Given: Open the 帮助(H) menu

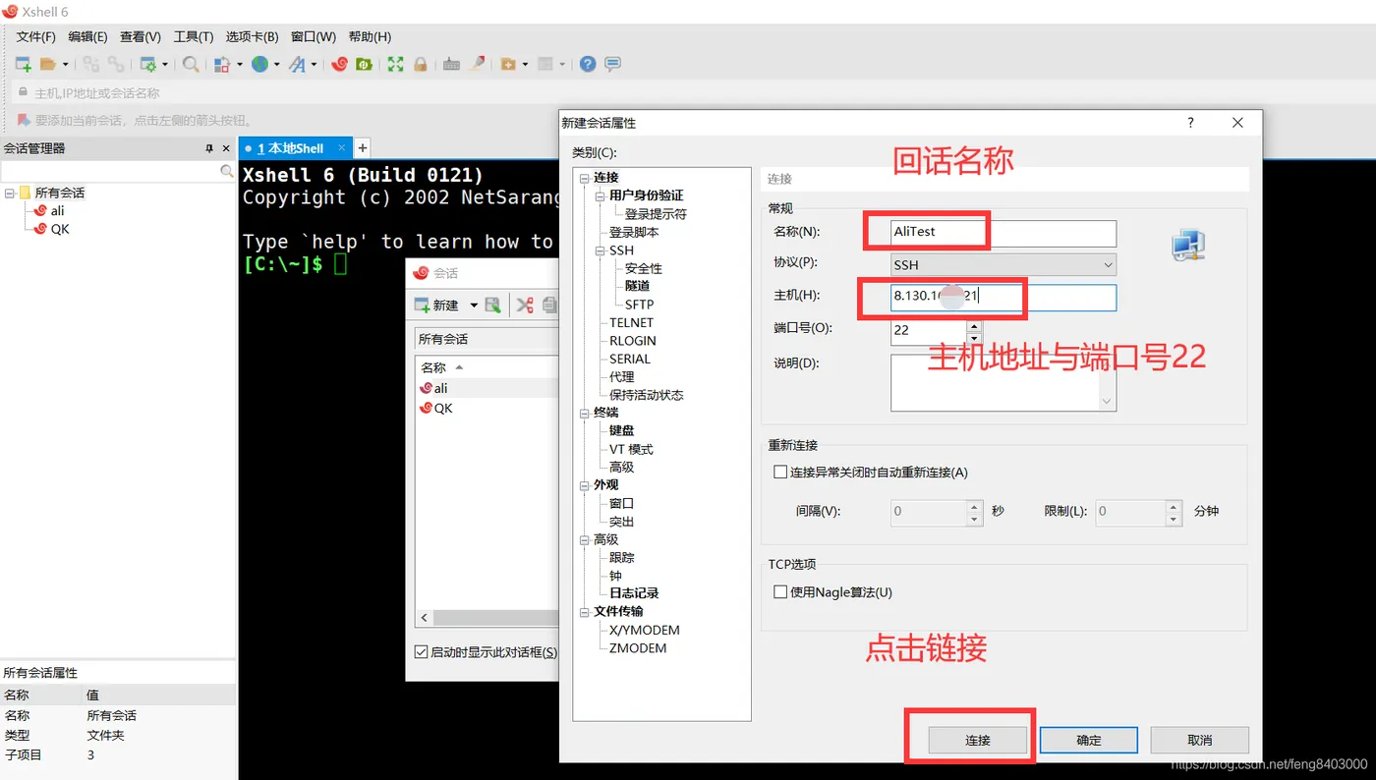Looking at the screenshot, I should pyautogui.click(x=369, y=36).
